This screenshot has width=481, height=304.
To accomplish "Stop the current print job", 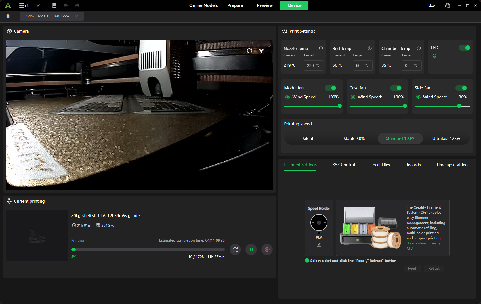I will click(267, 250).
